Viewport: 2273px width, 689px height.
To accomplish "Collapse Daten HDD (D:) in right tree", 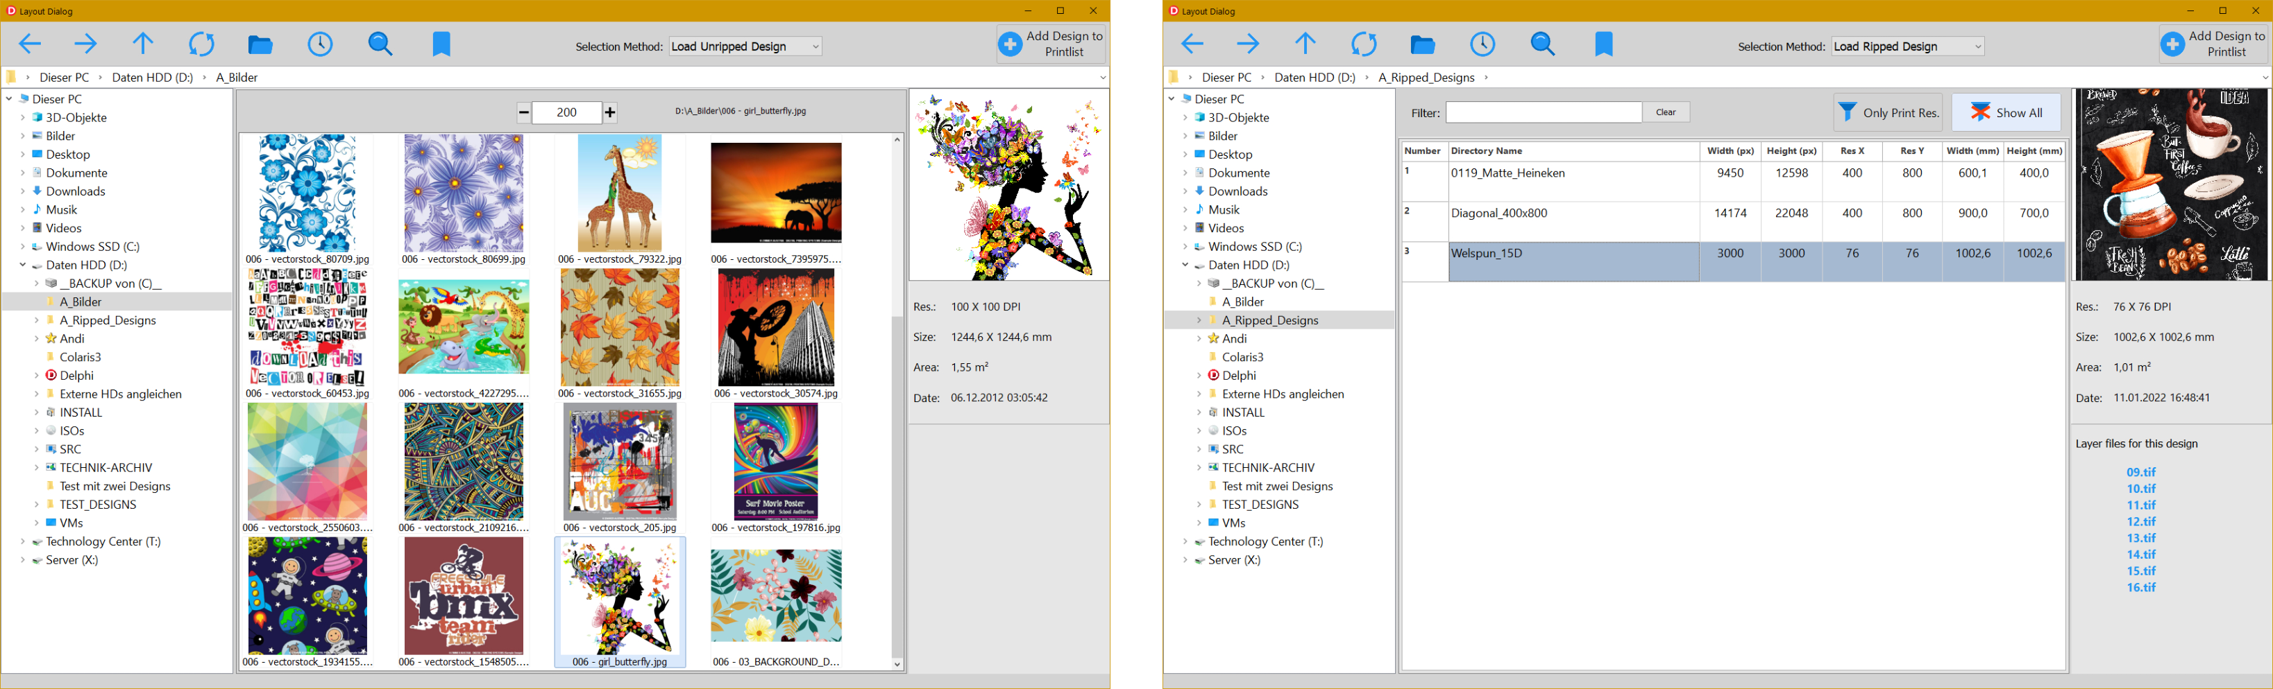I will point(1185,265).
